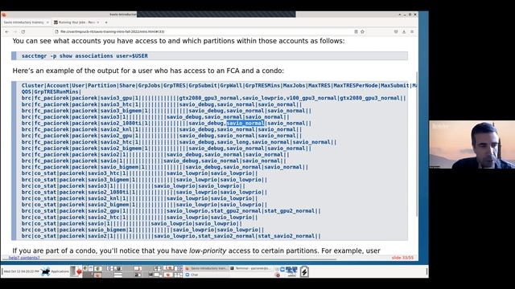Image resolution: width=515 pixels, height=289 pixels.
Task: Click the fc_paciorek savio_bigmem row
Action: tap(165, 167)
